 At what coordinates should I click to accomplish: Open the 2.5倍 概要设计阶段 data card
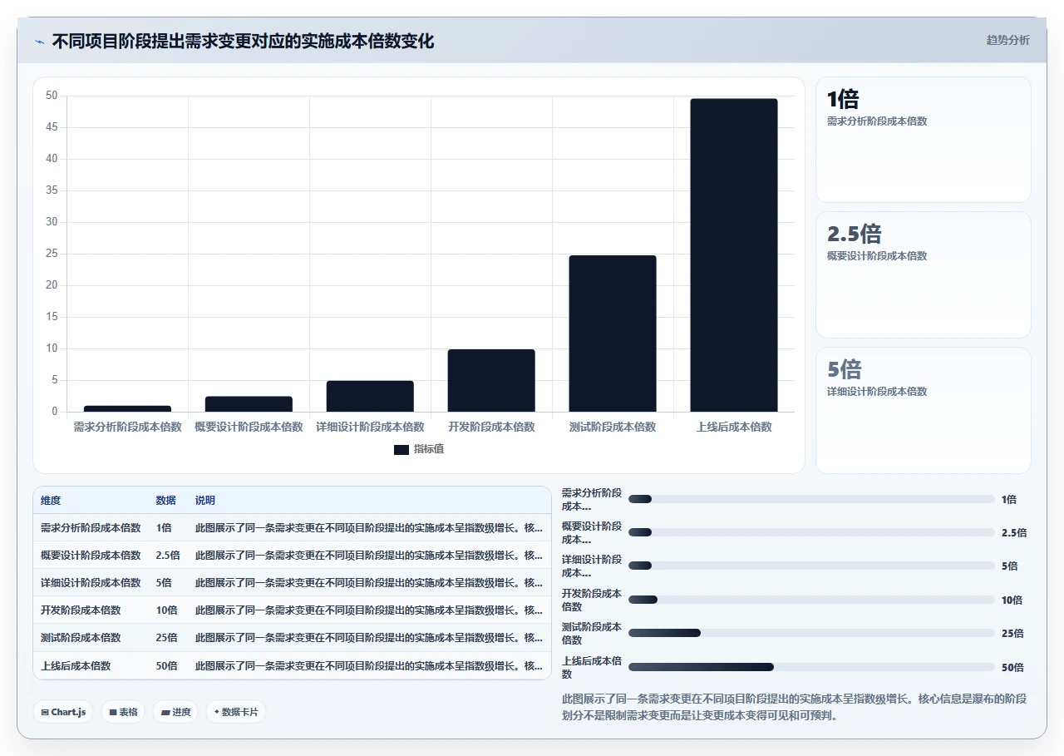point(924,275)
